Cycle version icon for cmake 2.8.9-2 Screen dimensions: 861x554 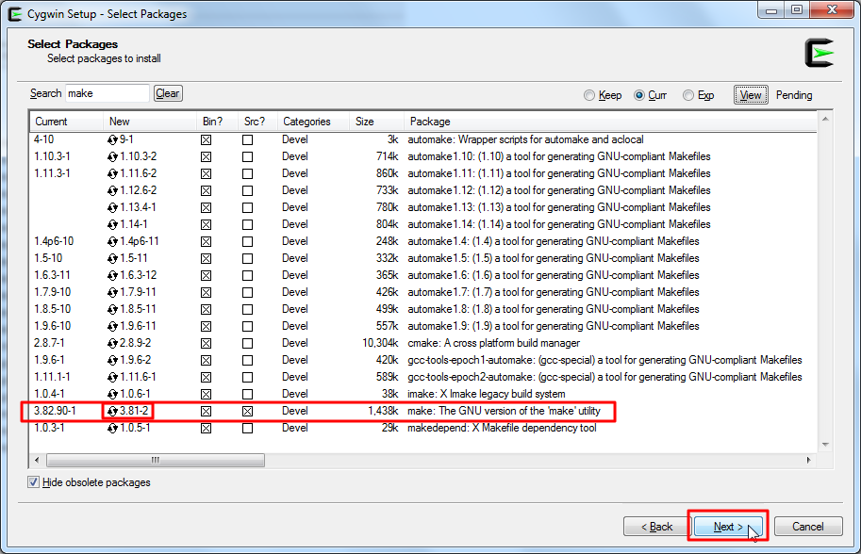(x=112, y=343)
